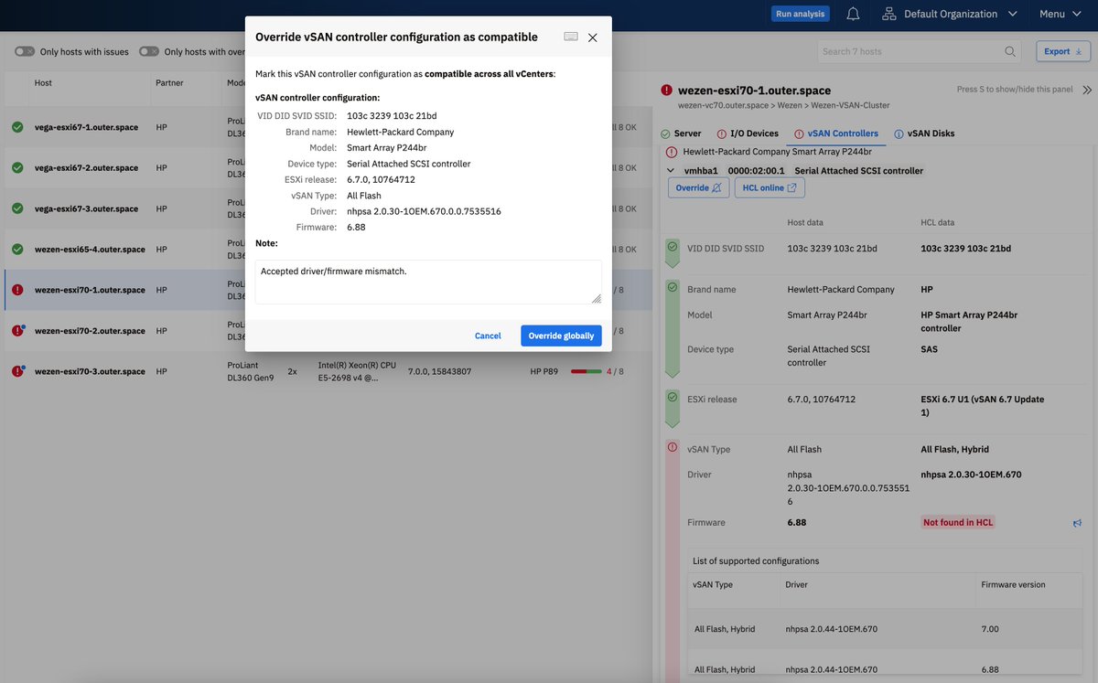Collapse the vmhba1 controller section chevron
This screenshot has height=683, width=1098.
click(x=671, y=169)
